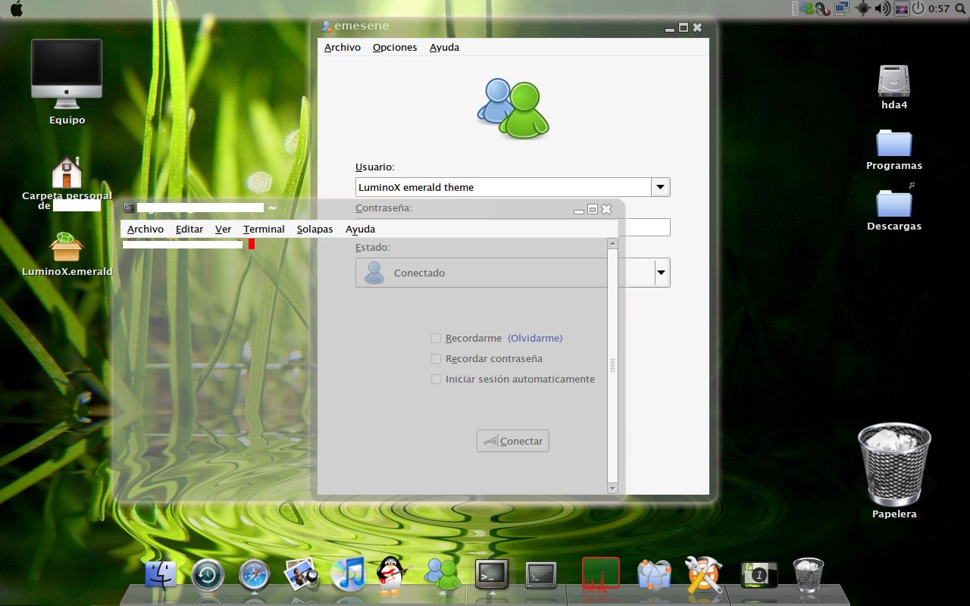Open the Apple logo menu in top bar
This screenshot has width=970, height=606.
click(16, 8)
